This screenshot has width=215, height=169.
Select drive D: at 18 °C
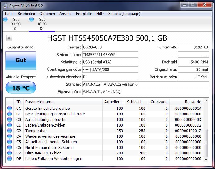pyautogui.click(x=42, y=24)
